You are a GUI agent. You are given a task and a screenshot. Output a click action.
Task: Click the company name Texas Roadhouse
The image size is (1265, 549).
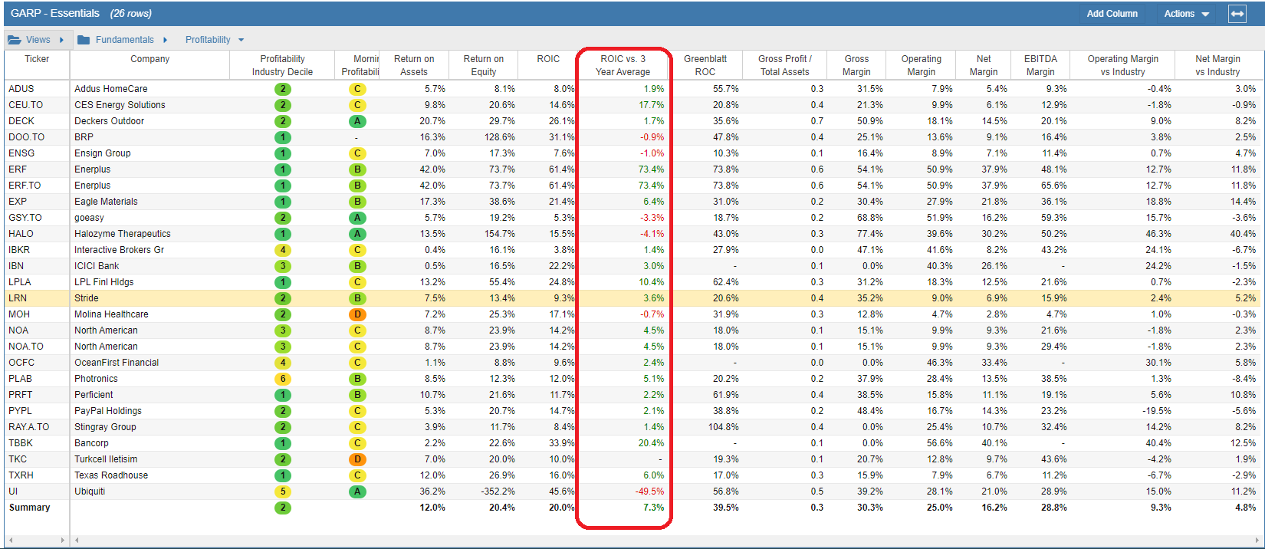111,475
